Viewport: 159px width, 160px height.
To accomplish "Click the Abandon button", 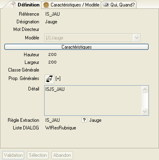I will pyautogui.click(x=62, y=155).
